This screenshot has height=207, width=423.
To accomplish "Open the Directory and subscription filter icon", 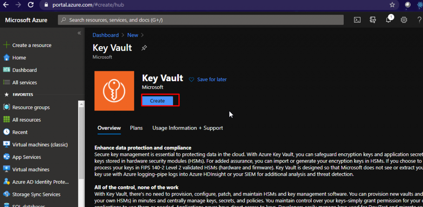I will click(373, 20).
